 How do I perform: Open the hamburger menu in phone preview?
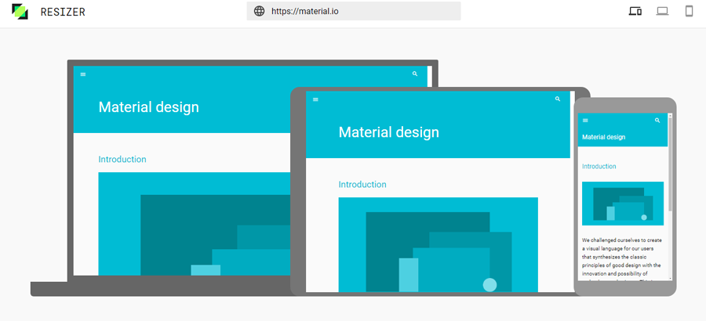(585, 121)
